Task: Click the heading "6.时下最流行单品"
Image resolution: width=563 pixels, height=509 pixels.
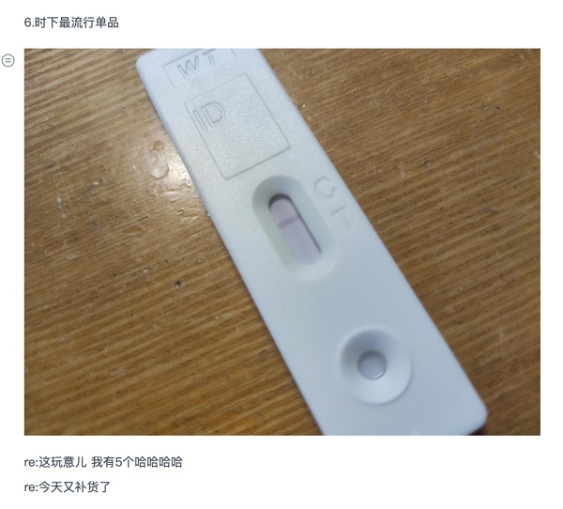Action: click(x=71, y=23)
